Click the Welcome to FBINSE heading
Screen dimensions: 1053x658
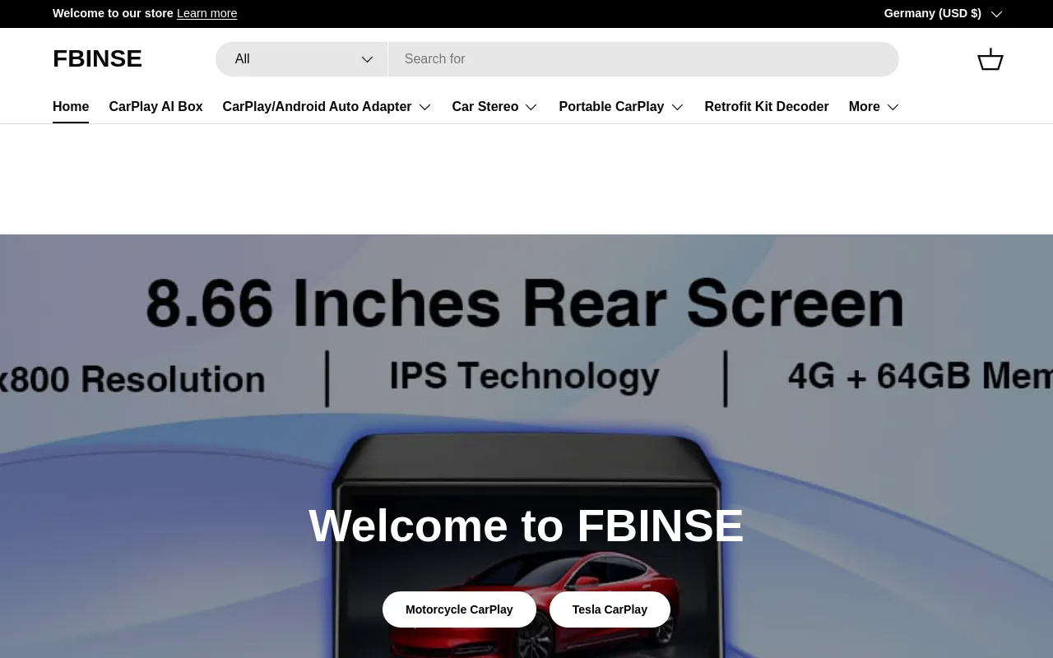[526, 526]
